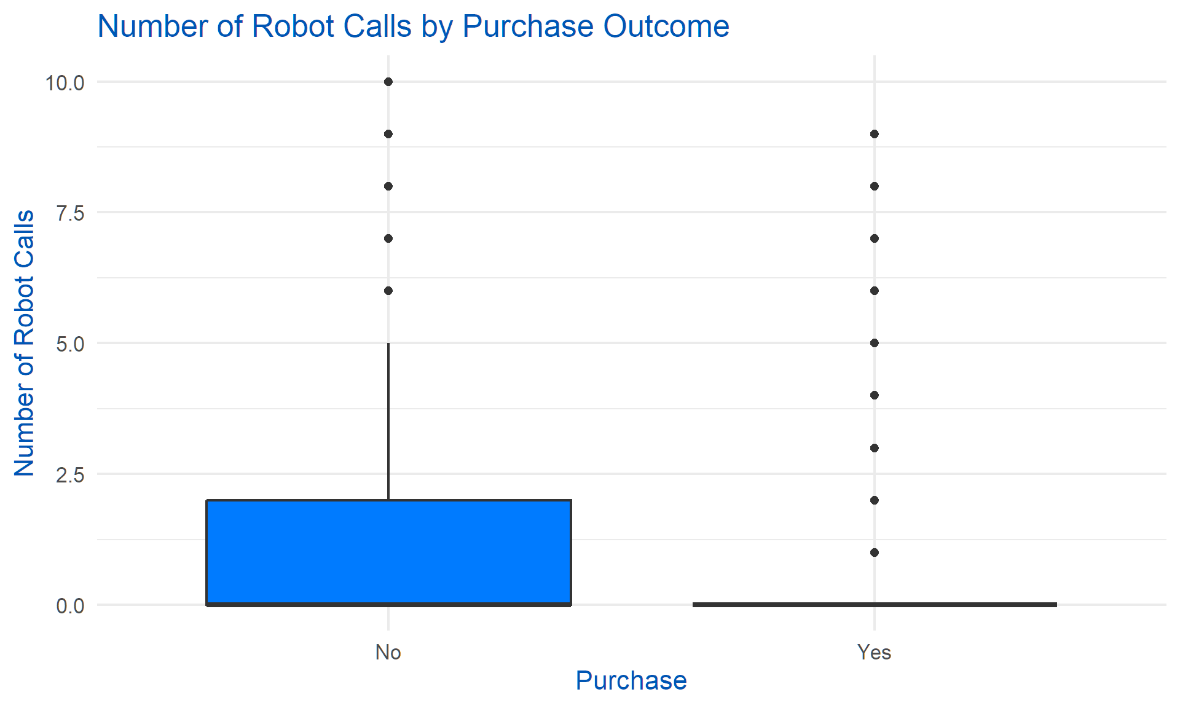Screen dimensions: 1180x708
Task: Click the 7.5 y-axis tick label
Action: point(69,213)
